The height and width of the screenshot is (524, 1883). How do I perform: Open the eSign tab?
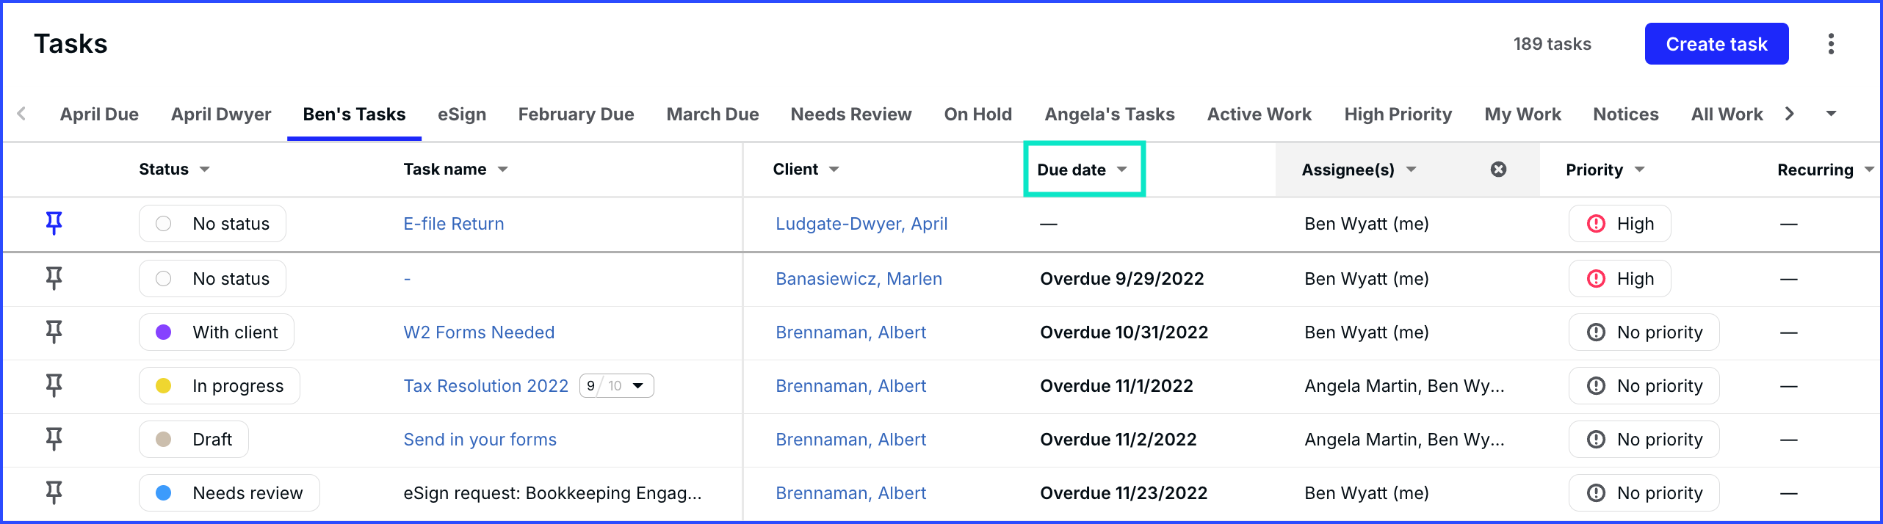[x=462, y=114]
